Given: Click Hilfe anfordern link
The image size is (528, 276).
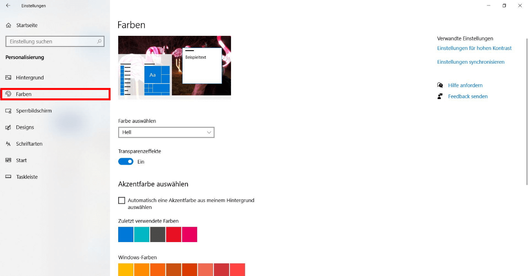Looking at the screenshot, I should coord(465,85).
